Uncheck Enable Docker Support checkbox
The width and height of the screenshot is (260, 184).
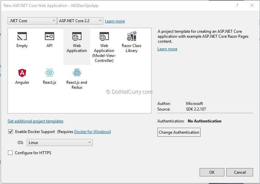[11, 132]
